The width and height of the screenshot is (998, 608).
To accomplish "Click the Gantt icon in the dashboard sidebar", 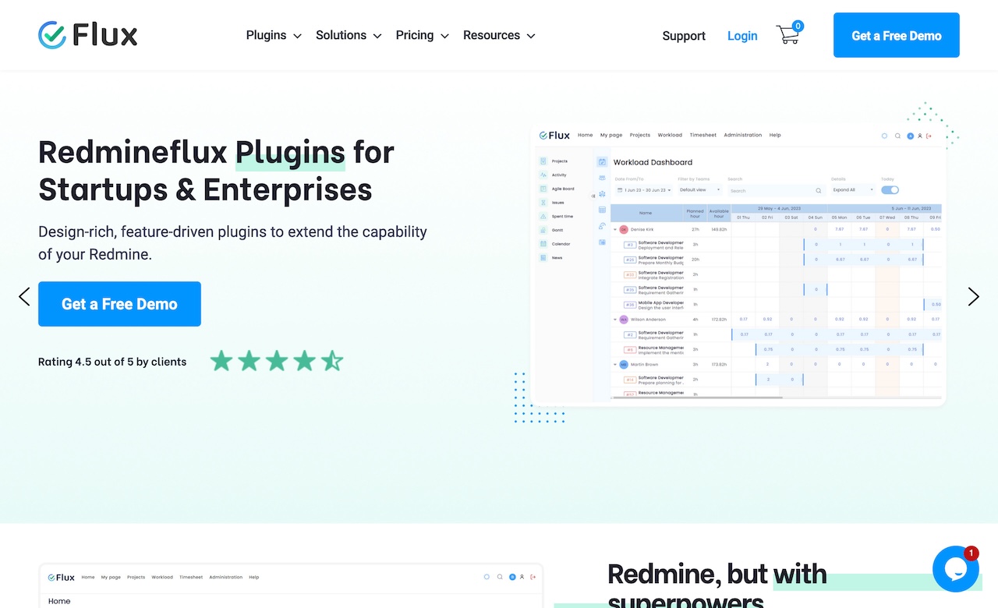I will (543, 231).
